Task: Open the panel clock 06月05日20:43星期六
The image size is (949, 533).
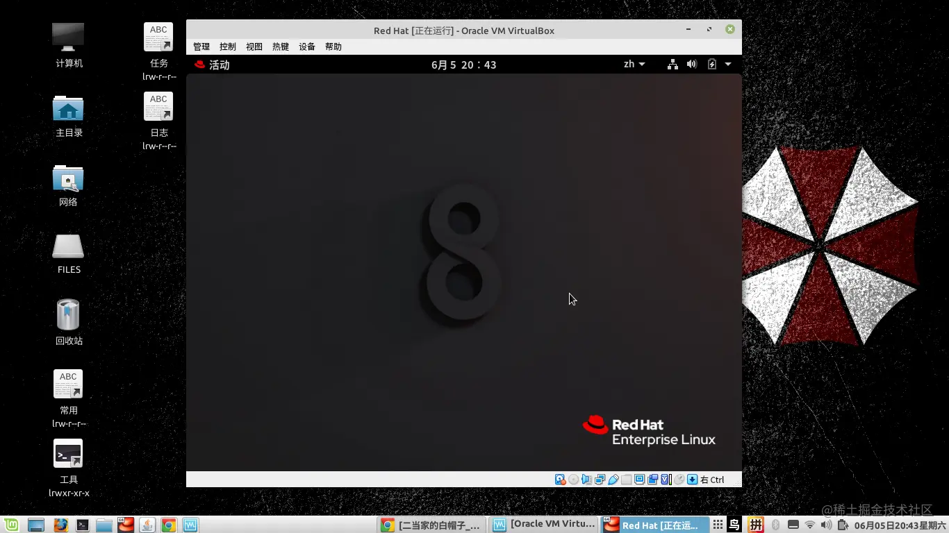Action: click(x=900, y=525)
